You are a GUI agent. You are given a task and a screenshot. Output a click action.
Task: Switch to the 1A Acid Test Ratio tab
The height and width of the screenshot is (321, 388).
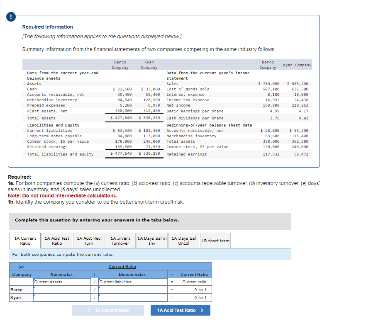pos(57,241)
